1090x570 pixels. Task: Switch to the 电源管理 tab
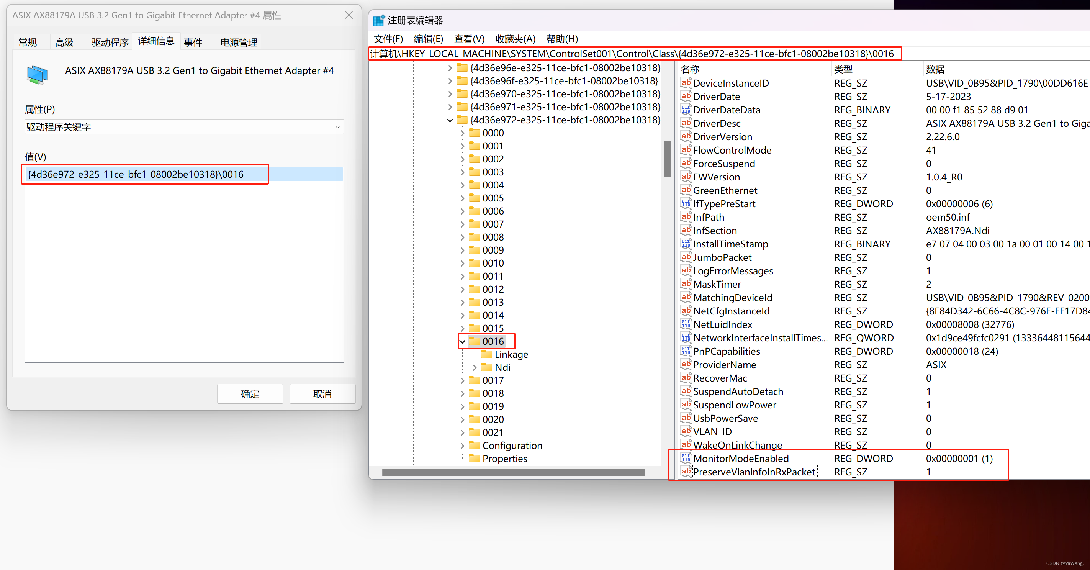click(239, 42)
